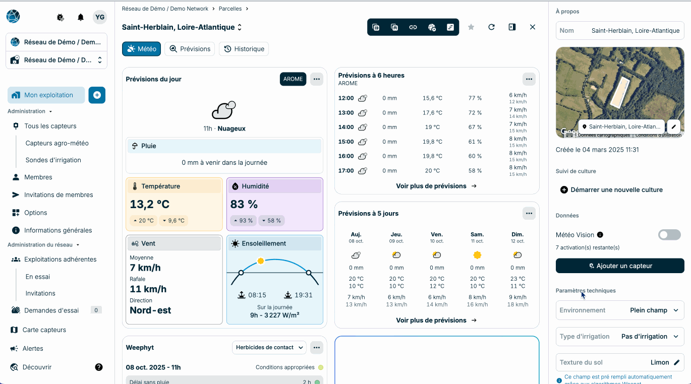This screenshot has height=384, width=691.
Task: Switch to the Historique tab
Action: (x=244, y=49)
